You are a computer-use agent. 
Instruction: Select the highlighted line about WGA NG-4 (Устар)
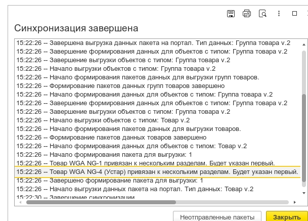coord(157,172)
